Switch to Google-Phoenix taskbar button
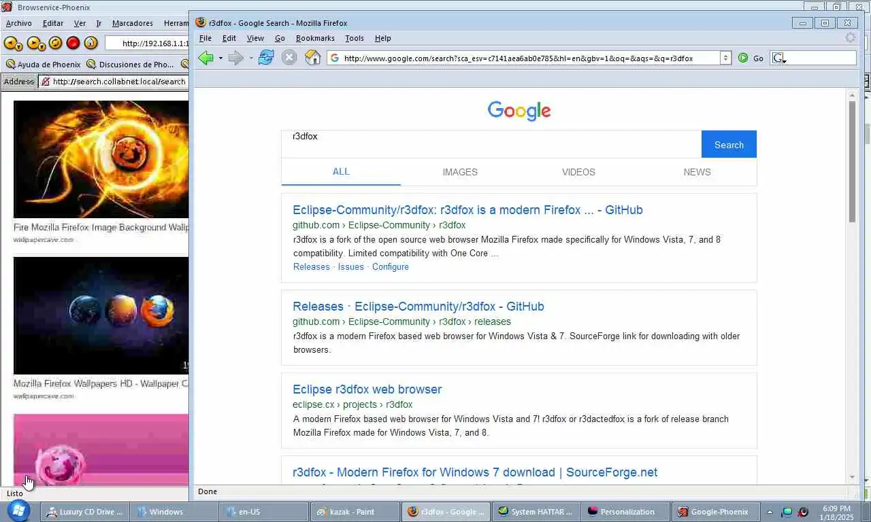 pyautogui.click(x=717, y=512)
